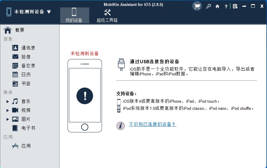Screen dimensions: 267x168
Task: Click the 应用 app store icon
Action: tap(15, 146)
